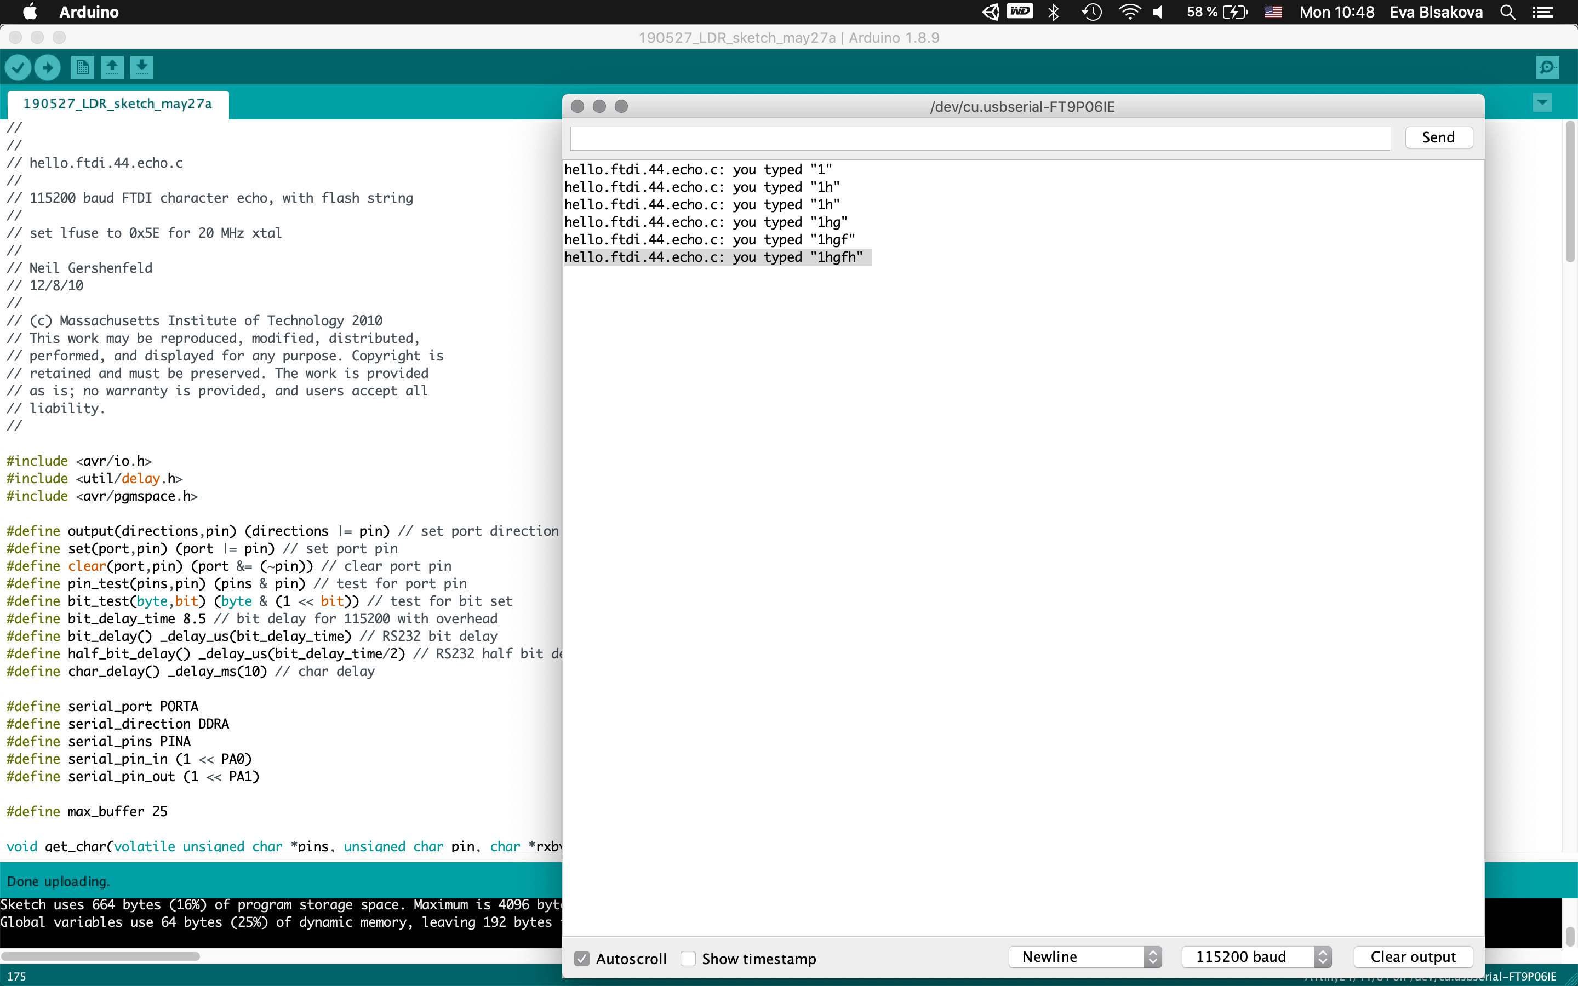Click the Wi-Fi status icon

(1129, 13)
